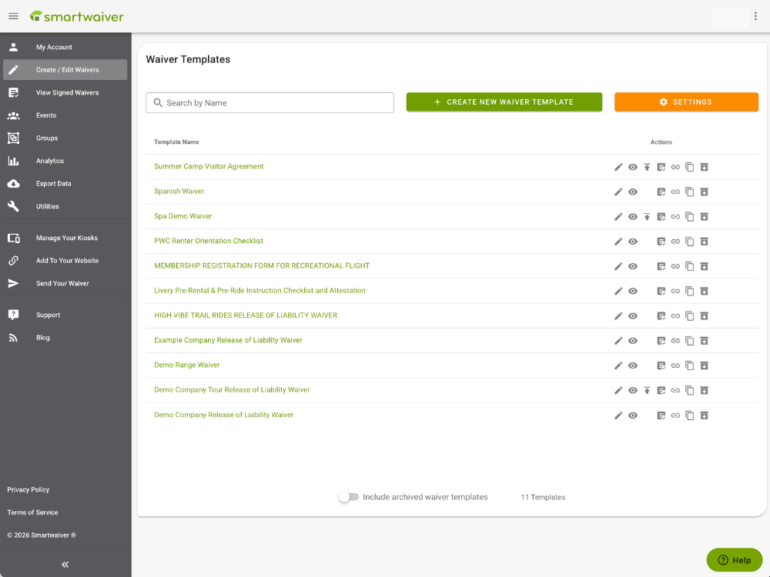Open the three-dot account menu at top right
770x577 pixels.
(755, 16)
